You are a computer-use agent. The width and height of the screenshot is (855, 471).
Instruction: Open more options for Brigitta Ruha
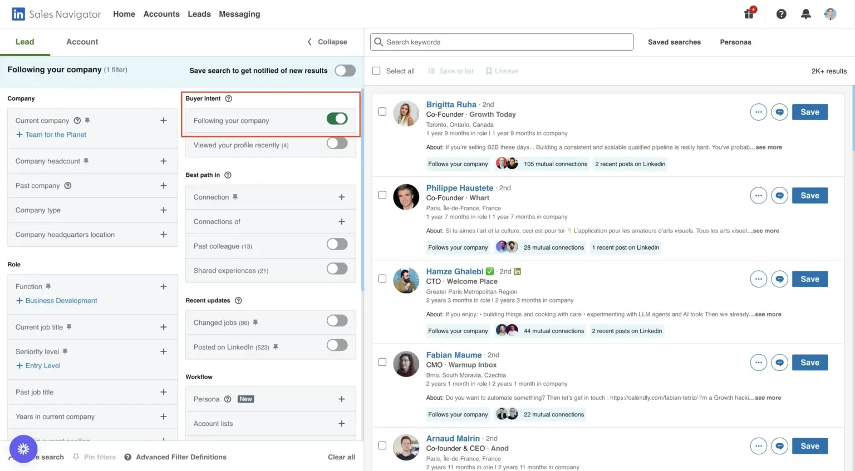click(x=759, y=112)
